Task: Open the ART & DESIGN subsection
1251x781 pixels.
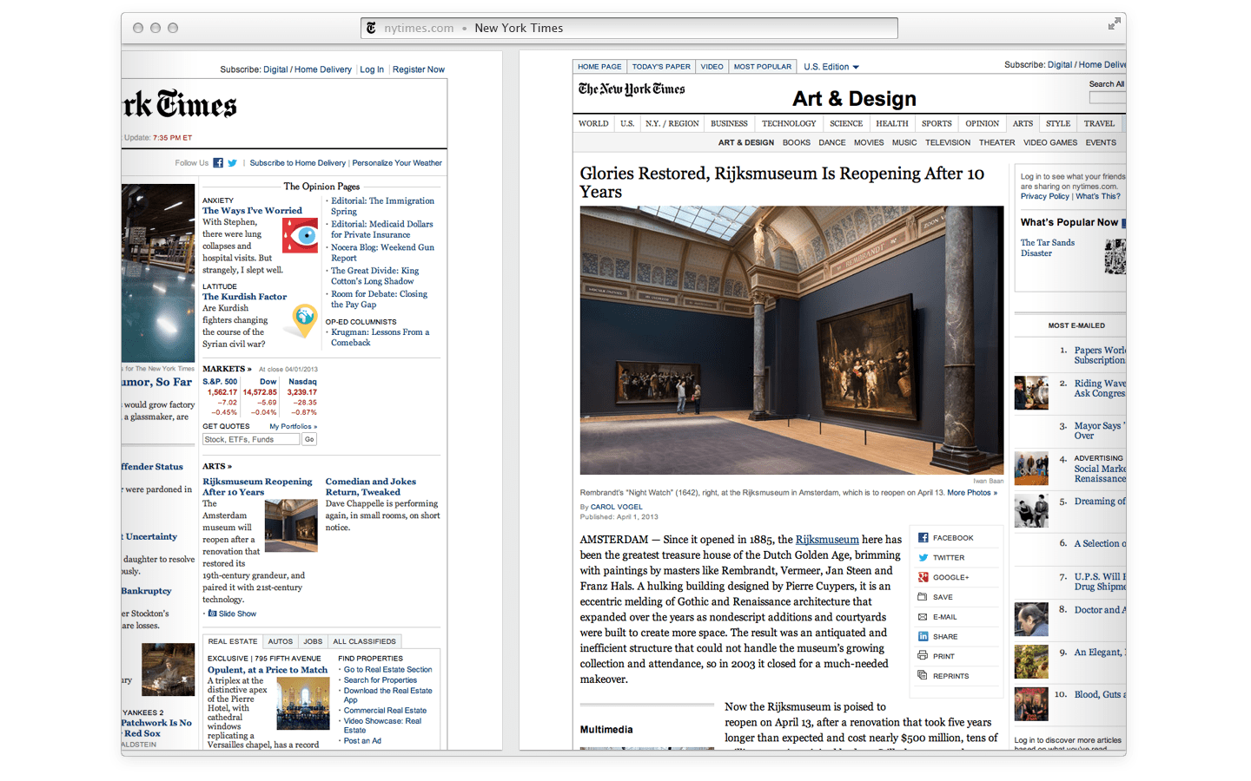Action: [745, 143]
